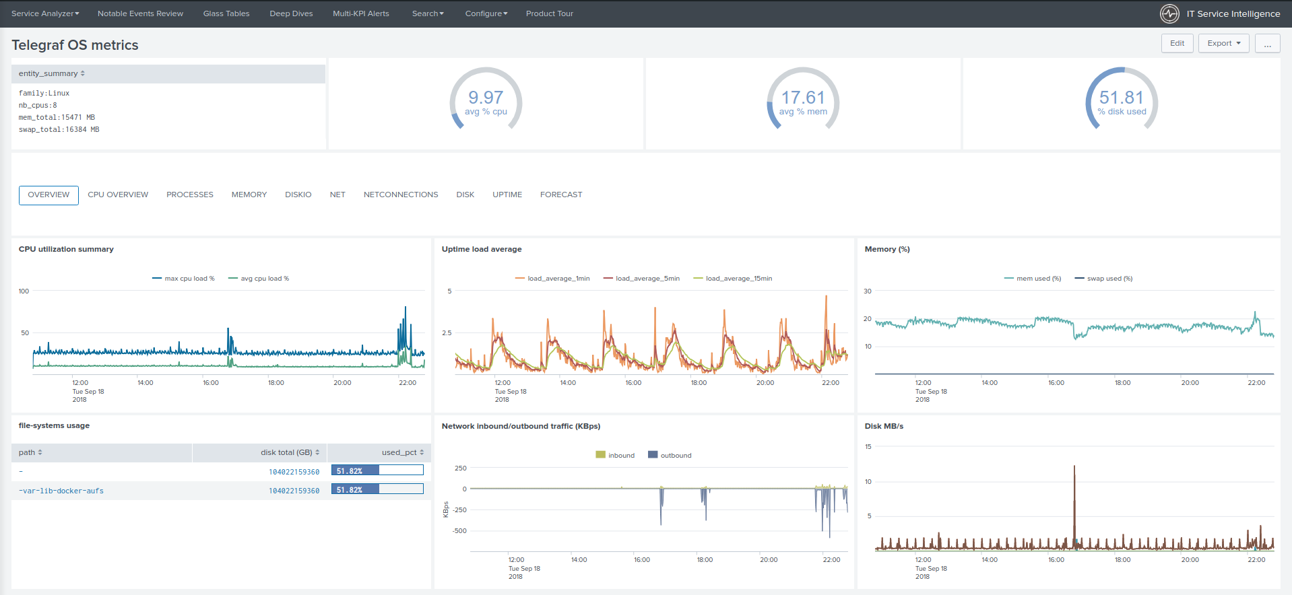Click the Disk MB/s panel title
This screenshot has height=595, width=1292.
coord(884,426)
